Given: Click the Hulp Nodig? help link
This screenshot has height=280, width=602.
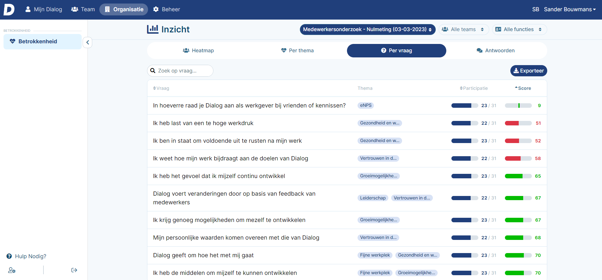Looking at the screenshot, I should click(x=26, y=256).
